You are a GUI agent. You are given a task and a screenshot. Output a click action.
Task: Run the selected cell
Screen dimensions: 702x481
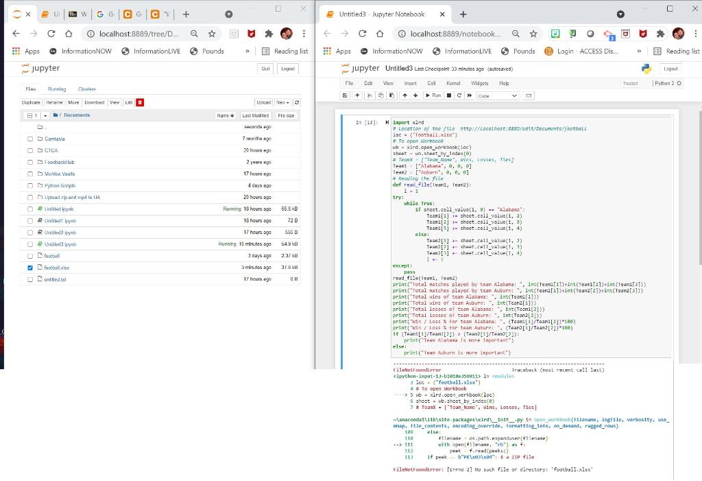click(x=433, y=95)
